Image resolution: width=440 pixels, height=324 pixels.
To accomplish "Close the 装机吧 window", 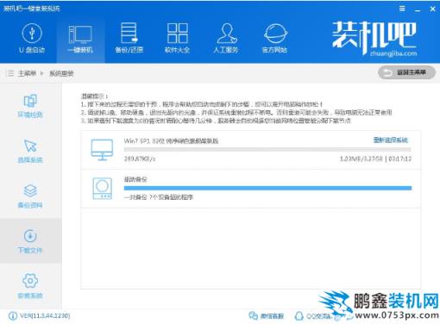I will click(x=432, y=9).
